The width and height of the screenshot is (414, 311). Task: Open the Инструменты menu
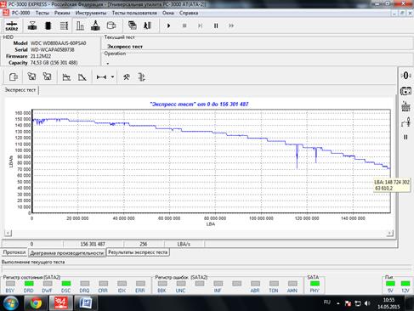91,13
